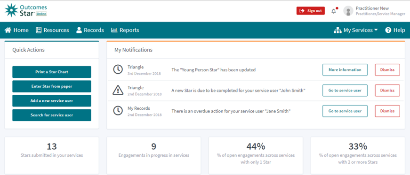
Task: Open the Help menu item
Action: point(395,30)
